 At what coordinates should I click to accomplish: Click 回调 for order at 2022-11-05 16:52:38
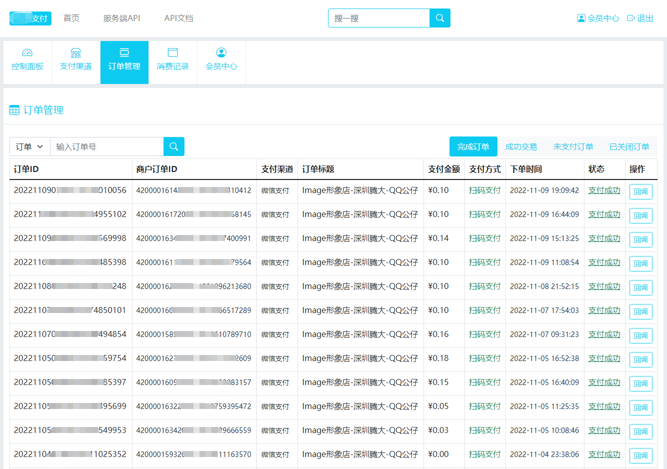coord(641,359)
